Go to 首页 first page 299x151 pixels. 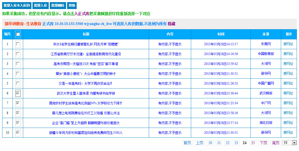[x=187, y=143]
